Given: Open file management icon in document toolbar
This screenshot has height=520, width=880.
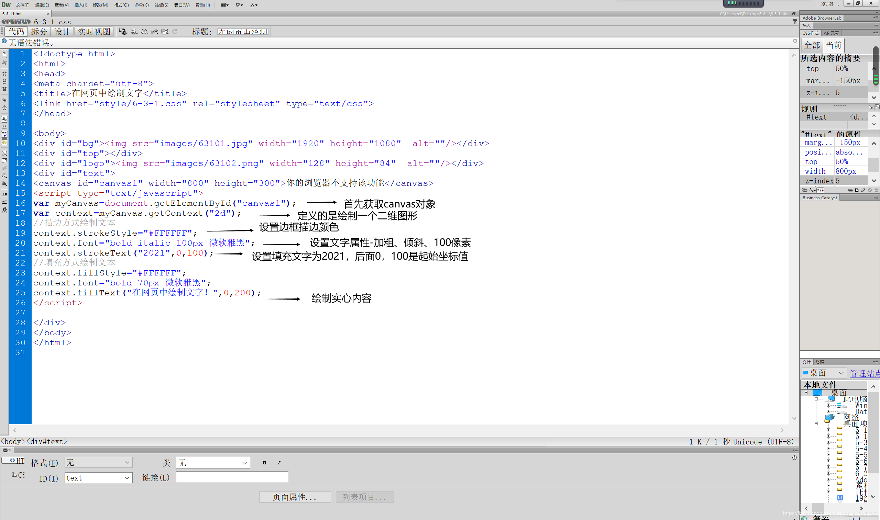Looking at the screenshot, I should [144, 32].
